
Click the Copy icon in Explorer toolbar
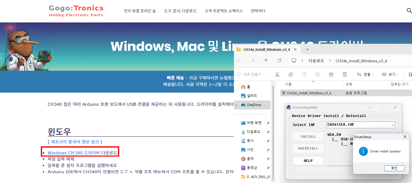point(291,74)
